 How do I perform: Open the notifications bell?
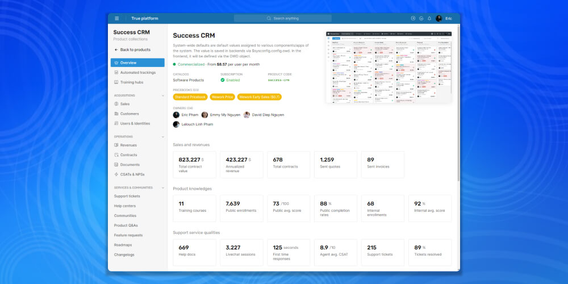pos(429,19)
